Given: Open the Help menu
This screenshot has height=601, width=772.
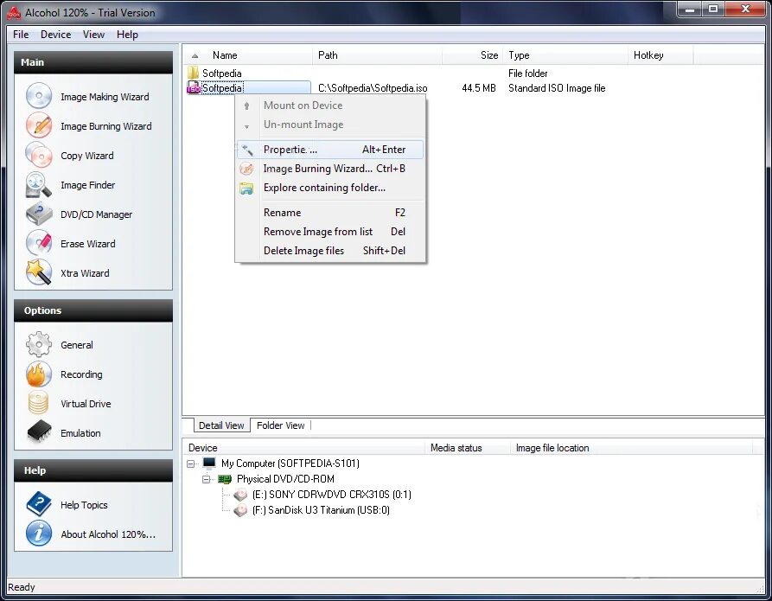Looking at the screenshot, I should pos(127,35).
